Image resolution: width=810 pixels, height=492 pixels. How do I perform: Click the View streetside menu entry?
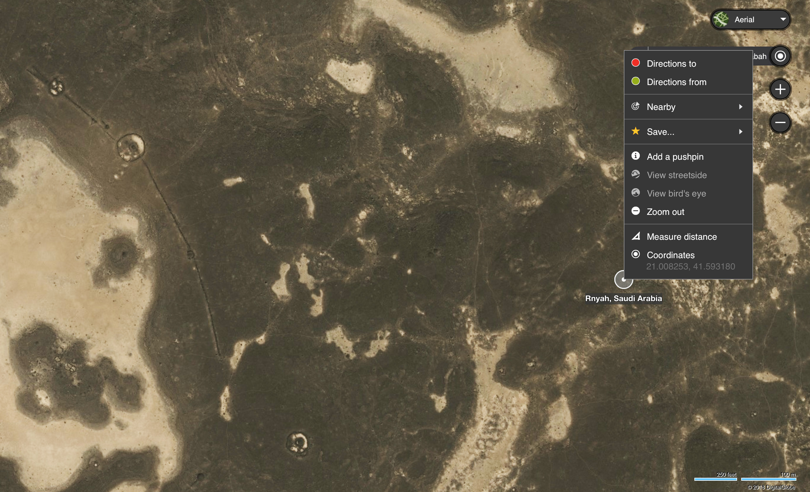pyautogui.click(x=677, y=175)
